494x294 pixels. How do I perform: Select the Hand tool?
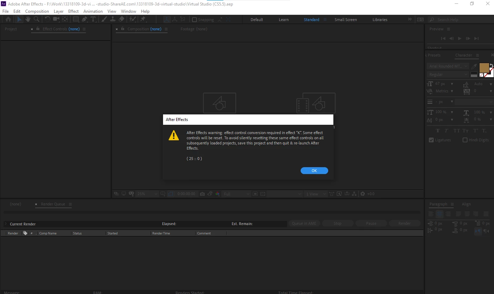(x=28, y=19)
